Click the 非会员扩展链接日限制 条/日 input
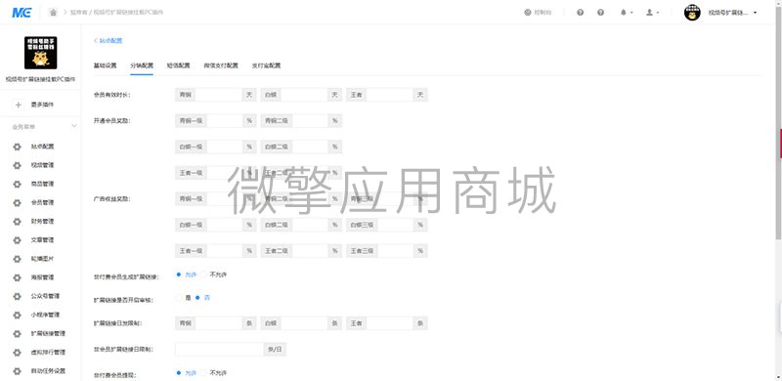Screen dimensions: 782x381 [x=219, y=349]
